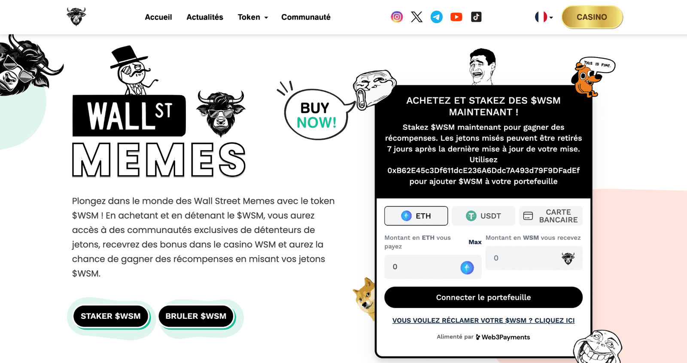Open the French flag language selector
This screenshot has height=363, width=687.
coord(544,17)
